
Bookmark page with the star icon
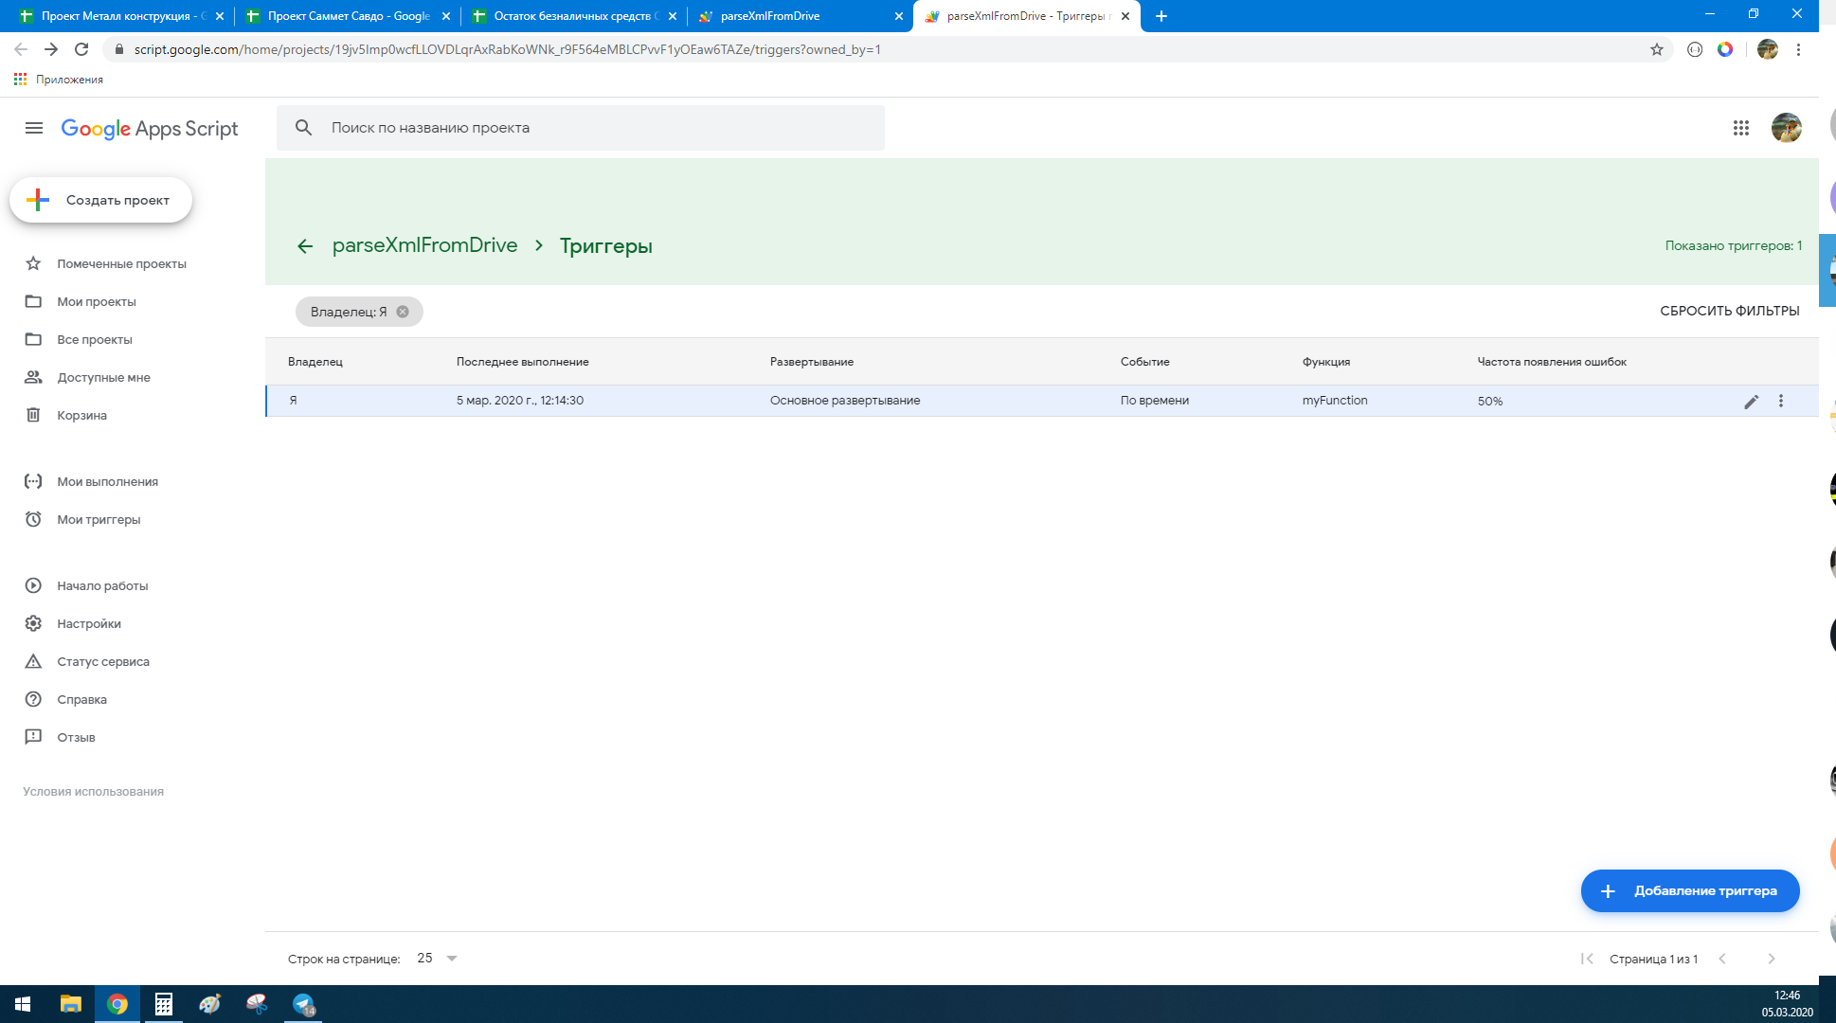[x=1656, y=49]
